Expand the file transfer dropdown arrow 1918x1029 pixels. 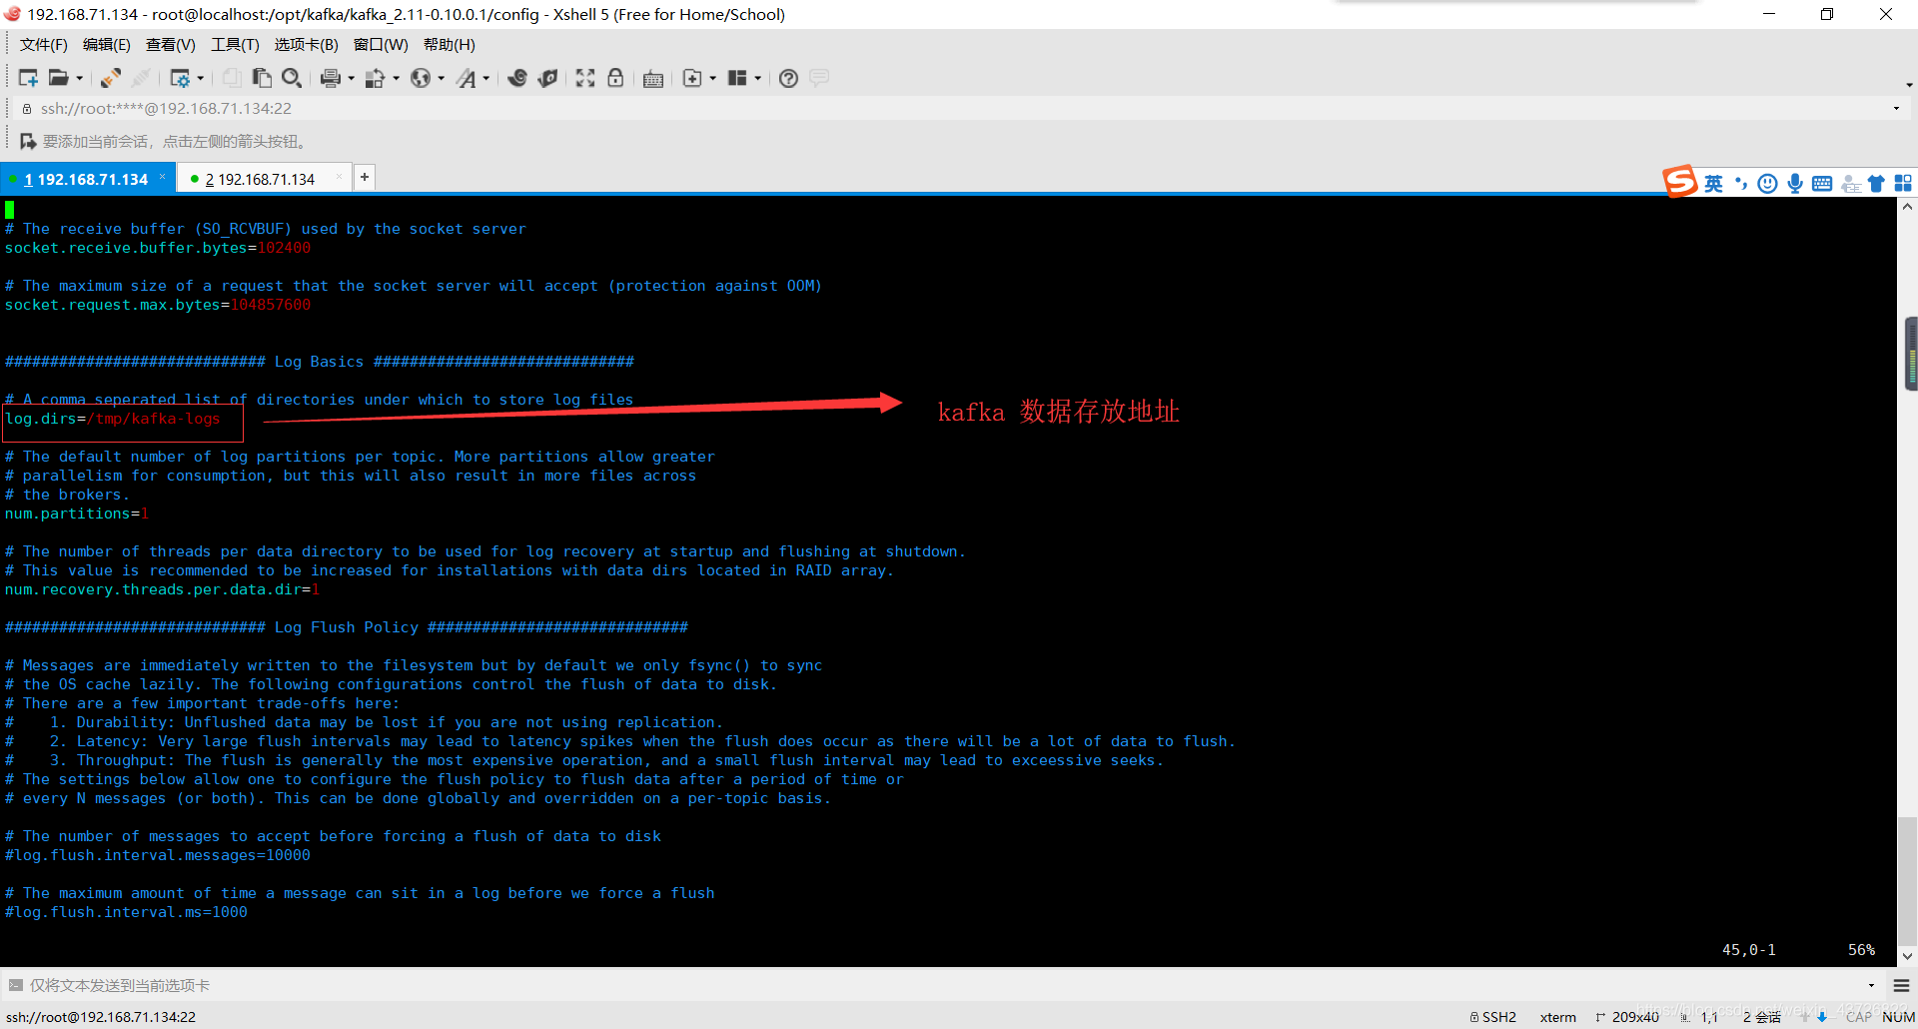397,79
